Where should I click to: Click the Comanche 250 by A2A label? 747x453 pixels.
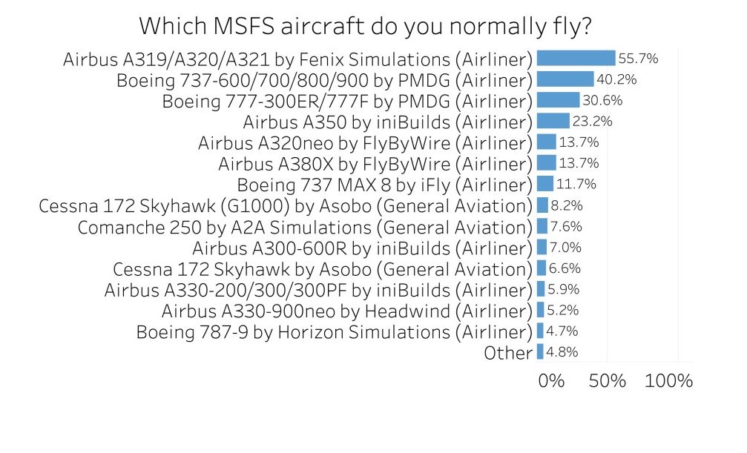click(x=305, y=227)
